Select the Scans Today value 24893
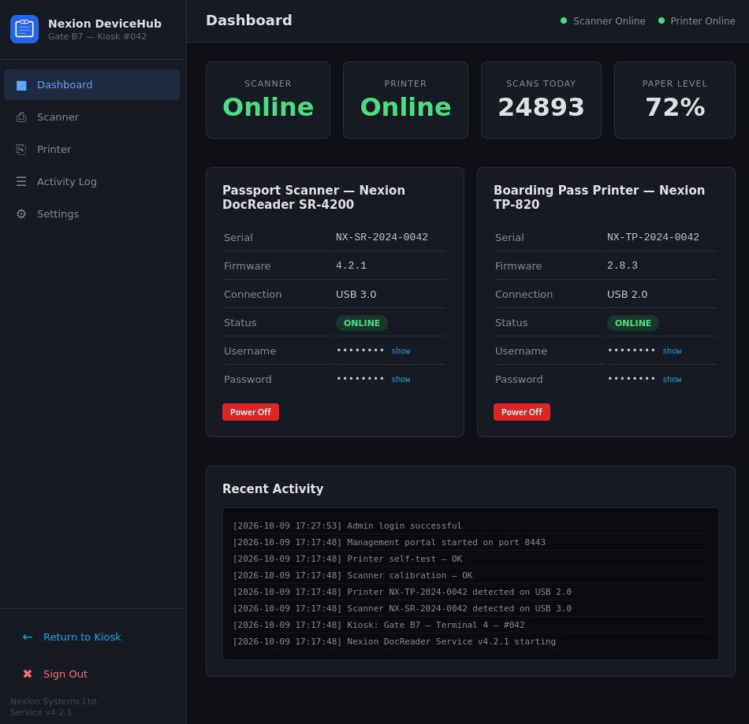Image resolution: width=749 pixels, height=724 pixels. [541, 107]
